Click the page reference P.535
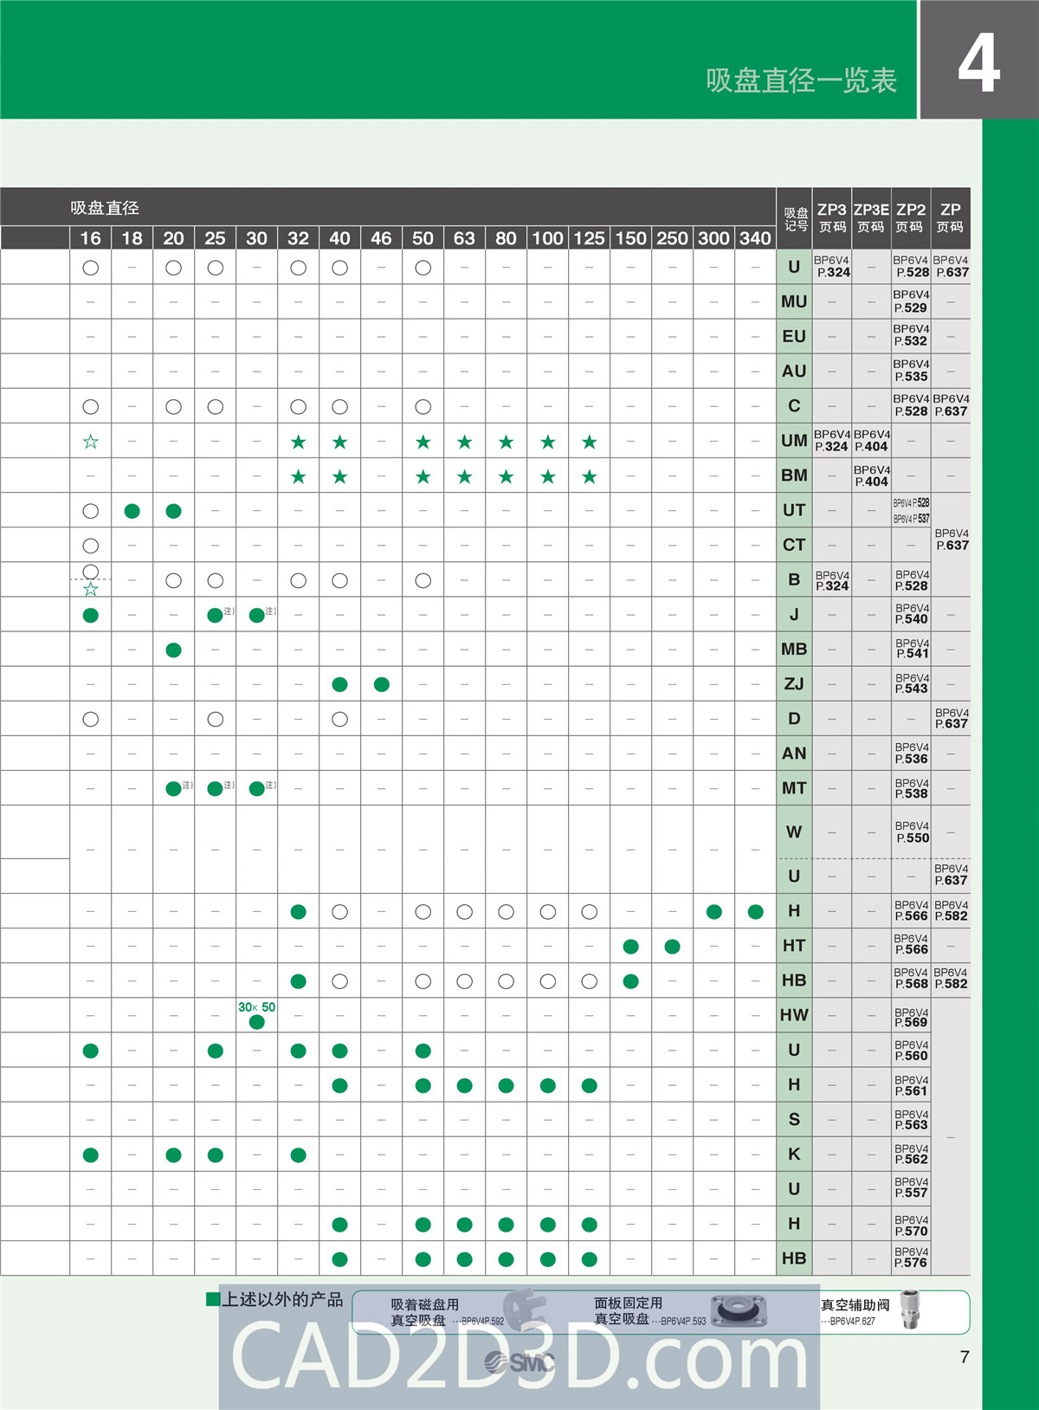The width and height of the screenshot is (1039, 1410). click(911, 377)
